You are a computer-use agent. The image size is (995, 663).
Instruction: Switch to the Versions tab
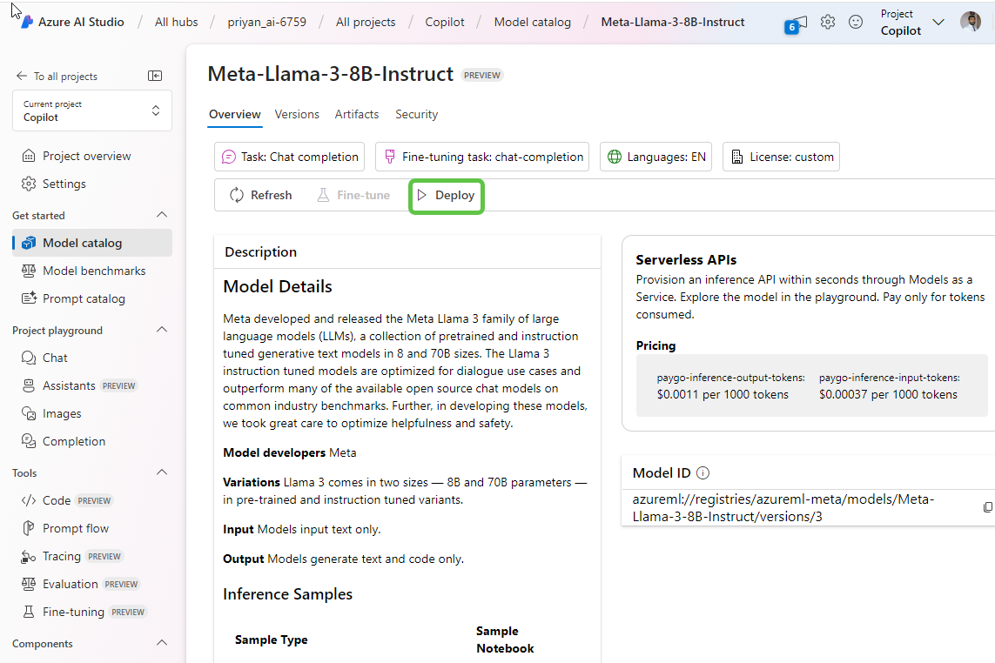297,114
